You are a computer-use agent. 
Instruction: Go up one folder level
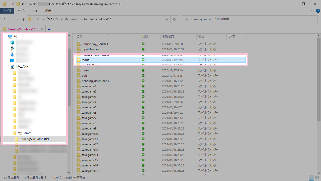[x=24, y=19]
